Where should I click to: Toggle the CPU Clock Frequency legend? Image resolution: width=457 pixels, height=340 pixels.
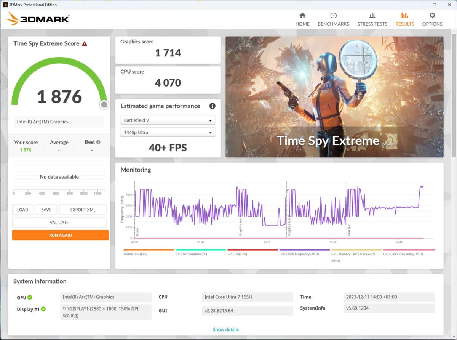299,254
